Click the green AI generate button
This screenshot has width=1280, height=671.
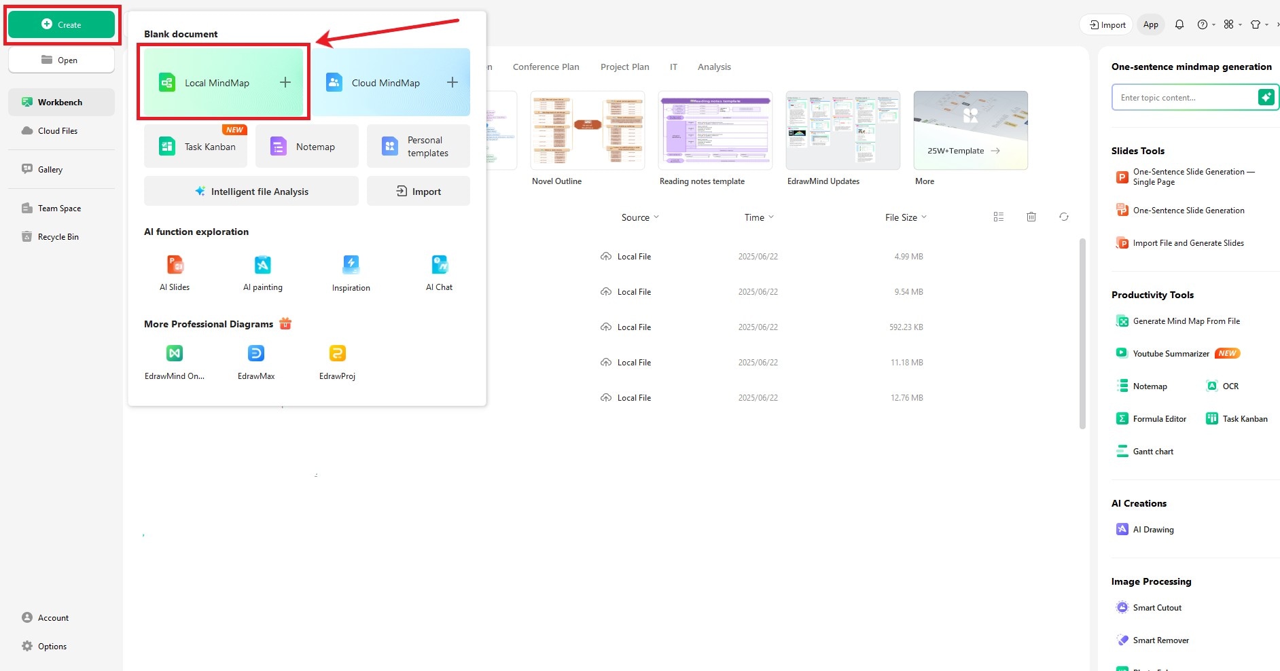click(1266, 97)
